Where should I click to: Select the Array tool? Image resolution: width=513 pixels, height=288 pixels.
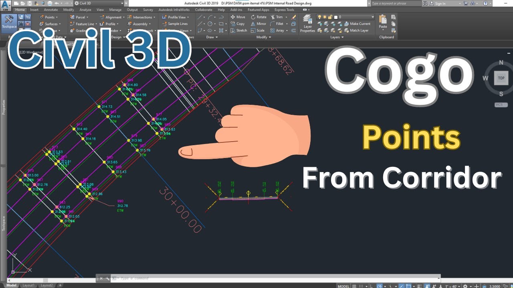tap(277, 30)
